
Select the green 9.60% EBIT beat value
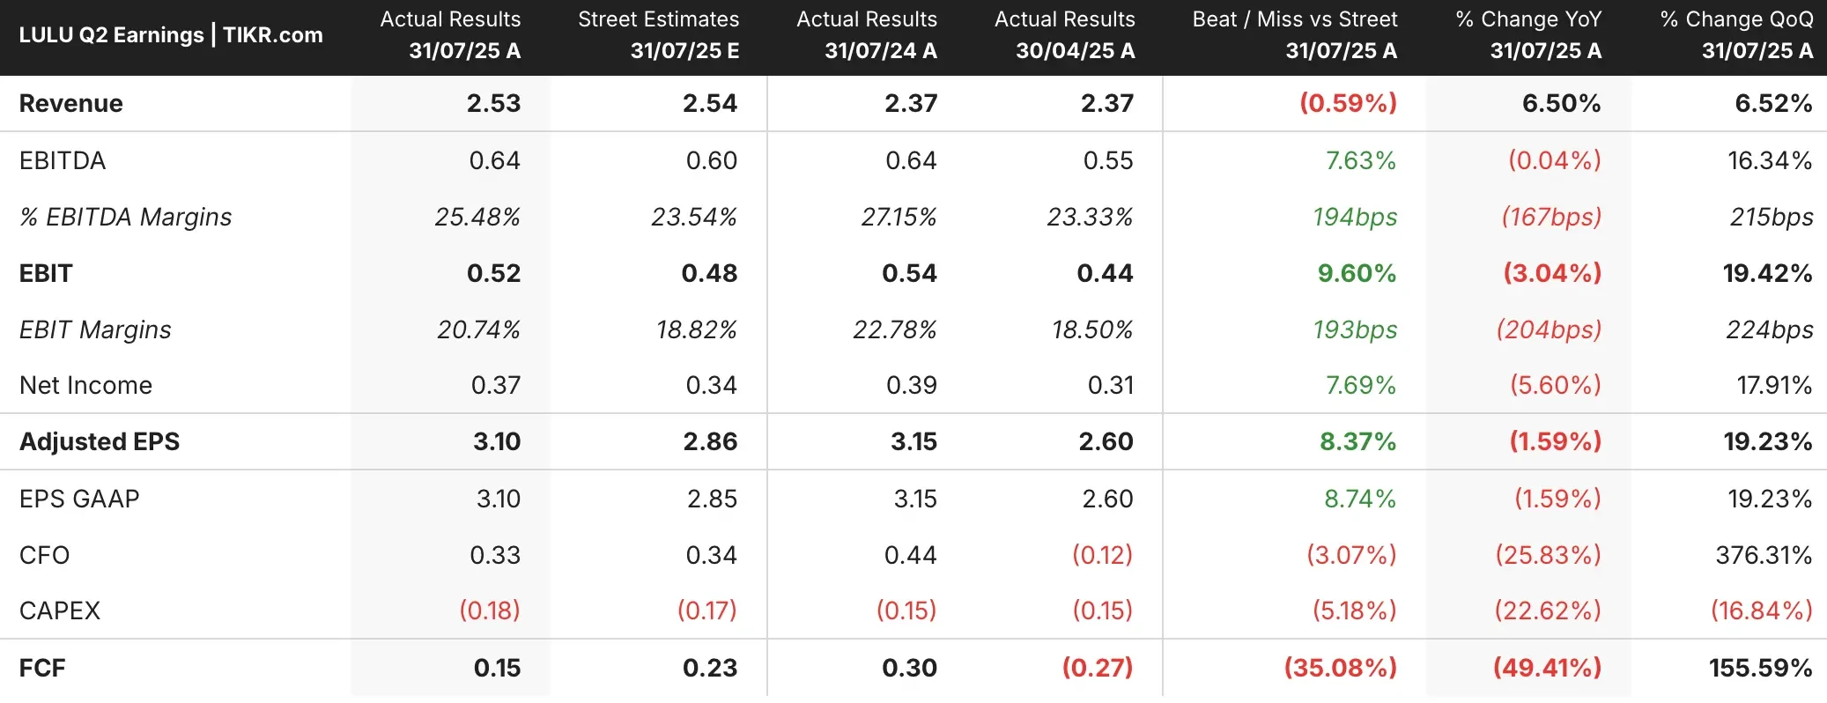(x=1357, y=273)
